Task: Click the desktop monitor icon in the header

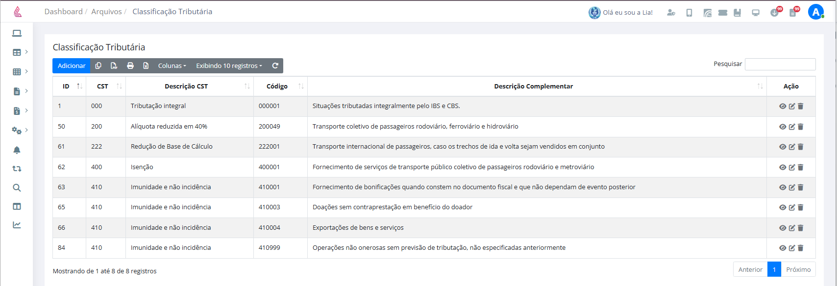Action: pos(756,13)
